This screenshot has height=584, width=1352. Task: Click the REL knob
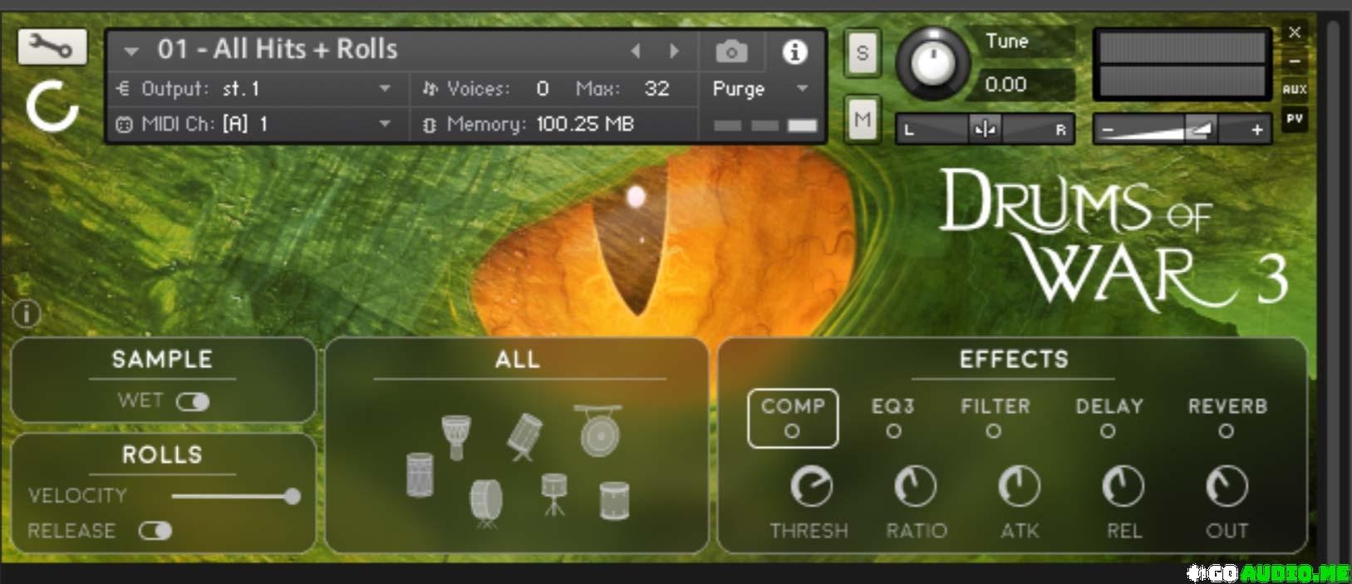pos(1123,486)
